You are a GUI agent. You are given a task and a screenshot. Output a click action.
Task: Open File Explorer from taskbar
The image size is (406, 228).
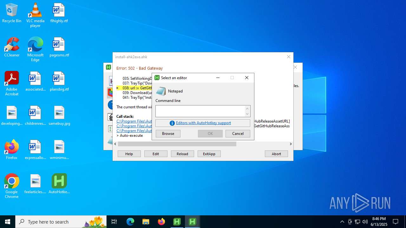[146, 222]
